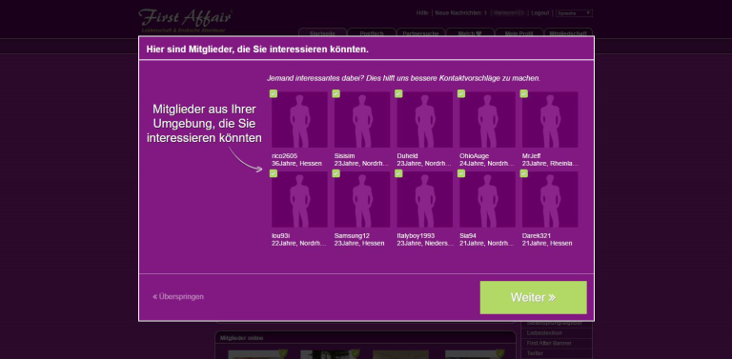Open the Sia94 profile thumbnail
The height and width of the screenshot is (359, 732).
click(x=487, y=200)
